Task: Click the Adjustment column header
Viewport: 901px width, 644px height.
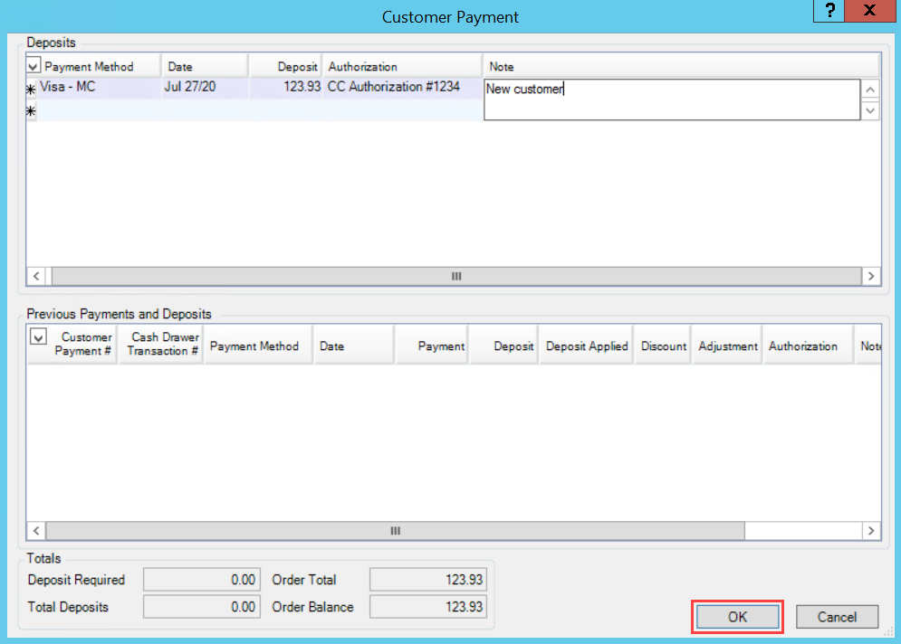Action: 727,346
